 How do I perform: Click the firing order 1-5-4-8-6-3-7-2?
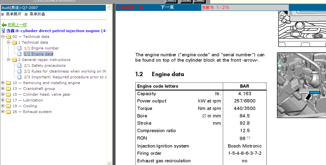[x=245, y=153]
